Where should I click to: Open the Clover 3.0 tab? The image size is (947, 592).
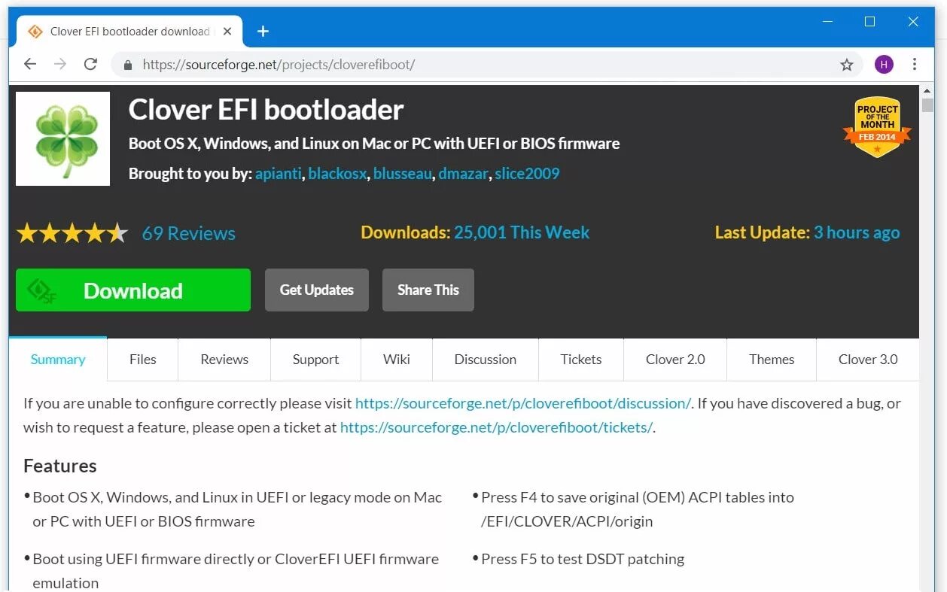click(x=868, y=360)
